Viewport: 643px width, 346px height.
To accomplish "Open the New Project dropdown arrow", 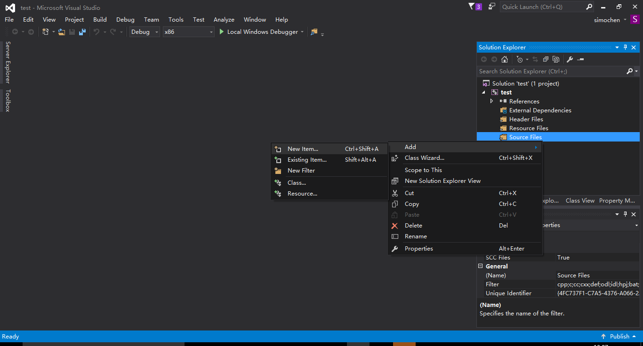I will 53,32.
